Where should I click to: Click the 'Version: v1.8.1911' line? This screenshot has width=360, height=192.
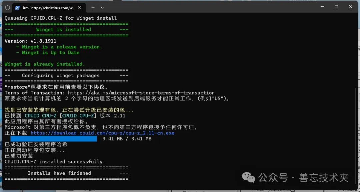pos(31,41)
